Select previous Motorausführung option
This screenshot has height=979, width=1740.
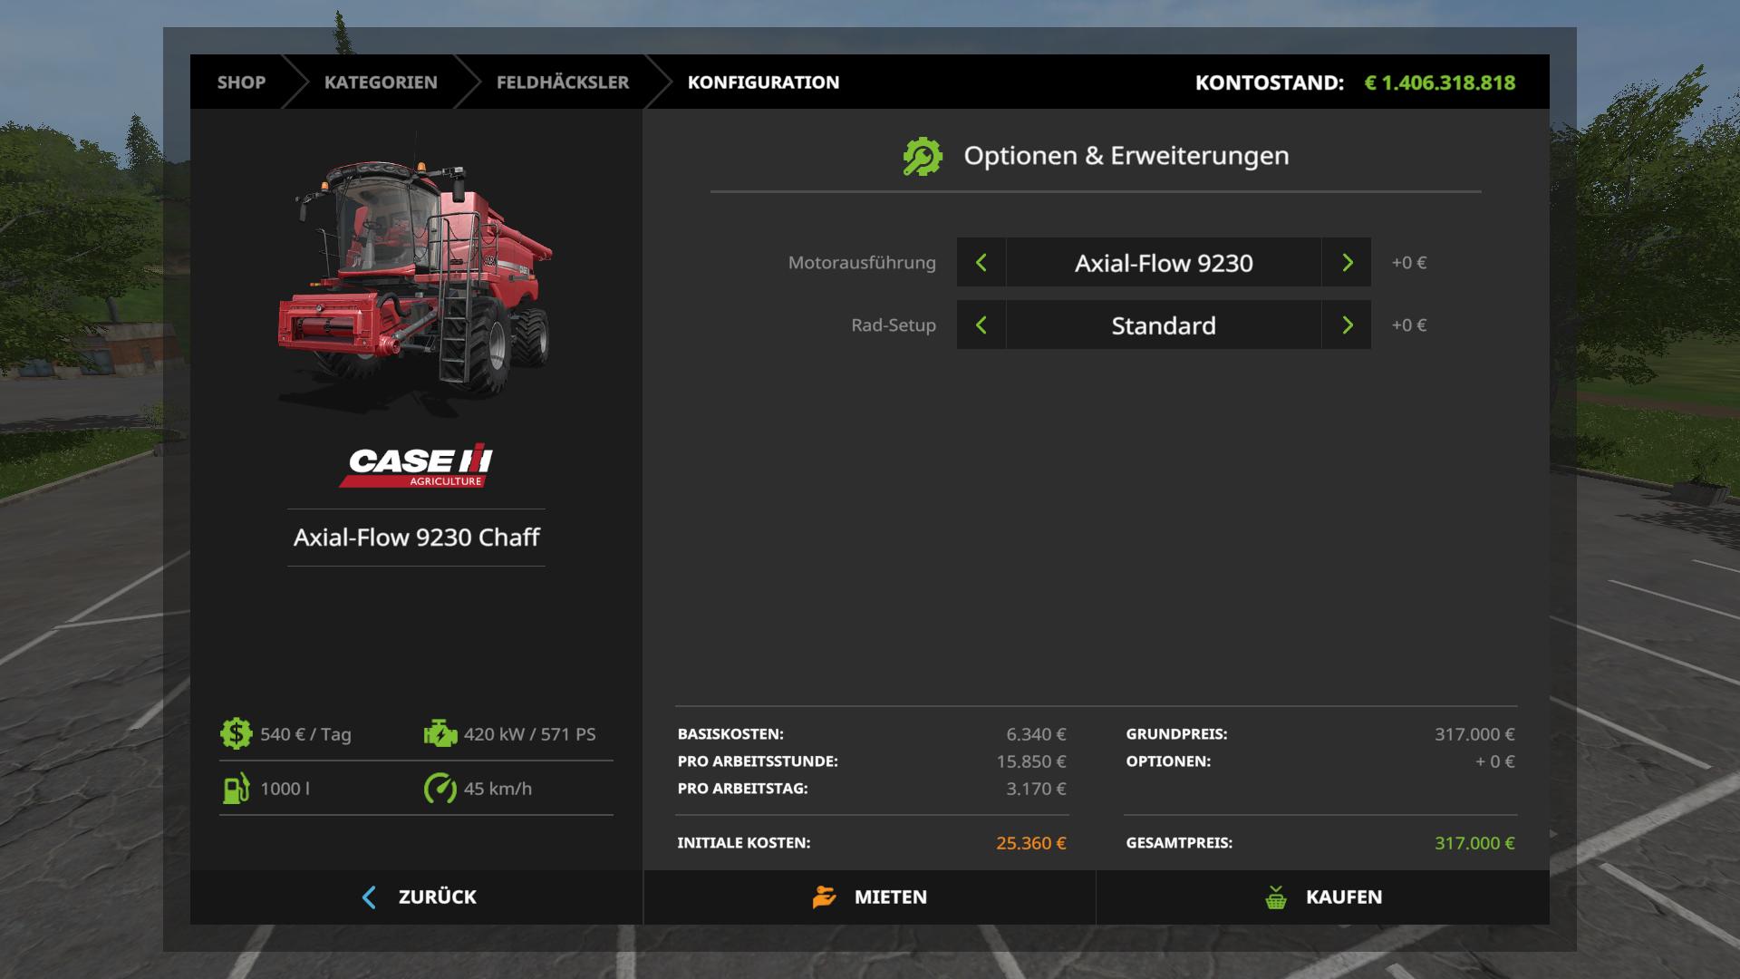(x=981, y=263)
